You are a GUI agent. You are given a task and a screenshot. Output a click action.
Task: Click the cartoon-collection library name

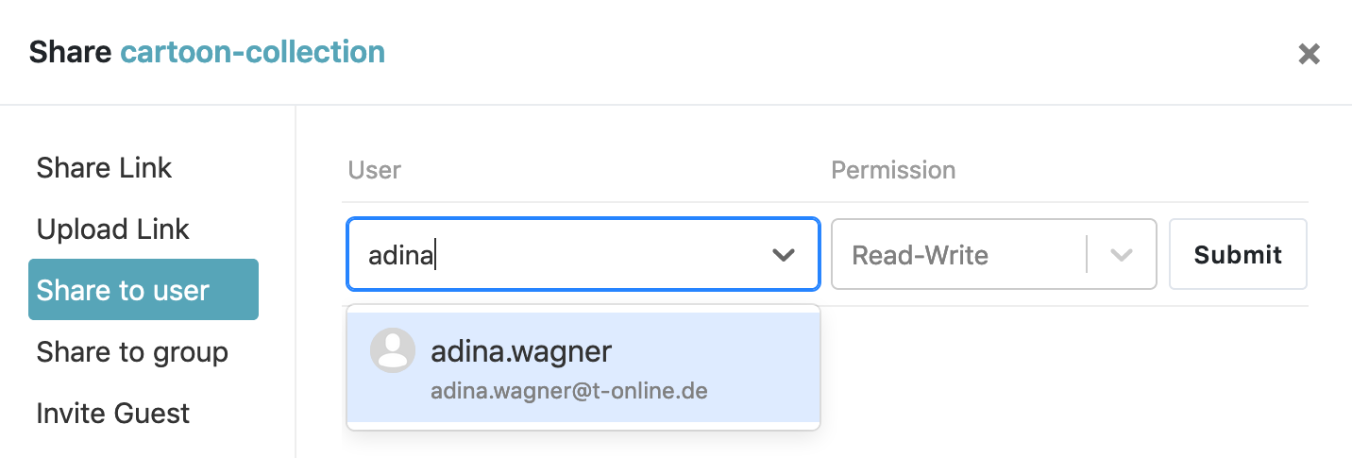pos(252,52)
